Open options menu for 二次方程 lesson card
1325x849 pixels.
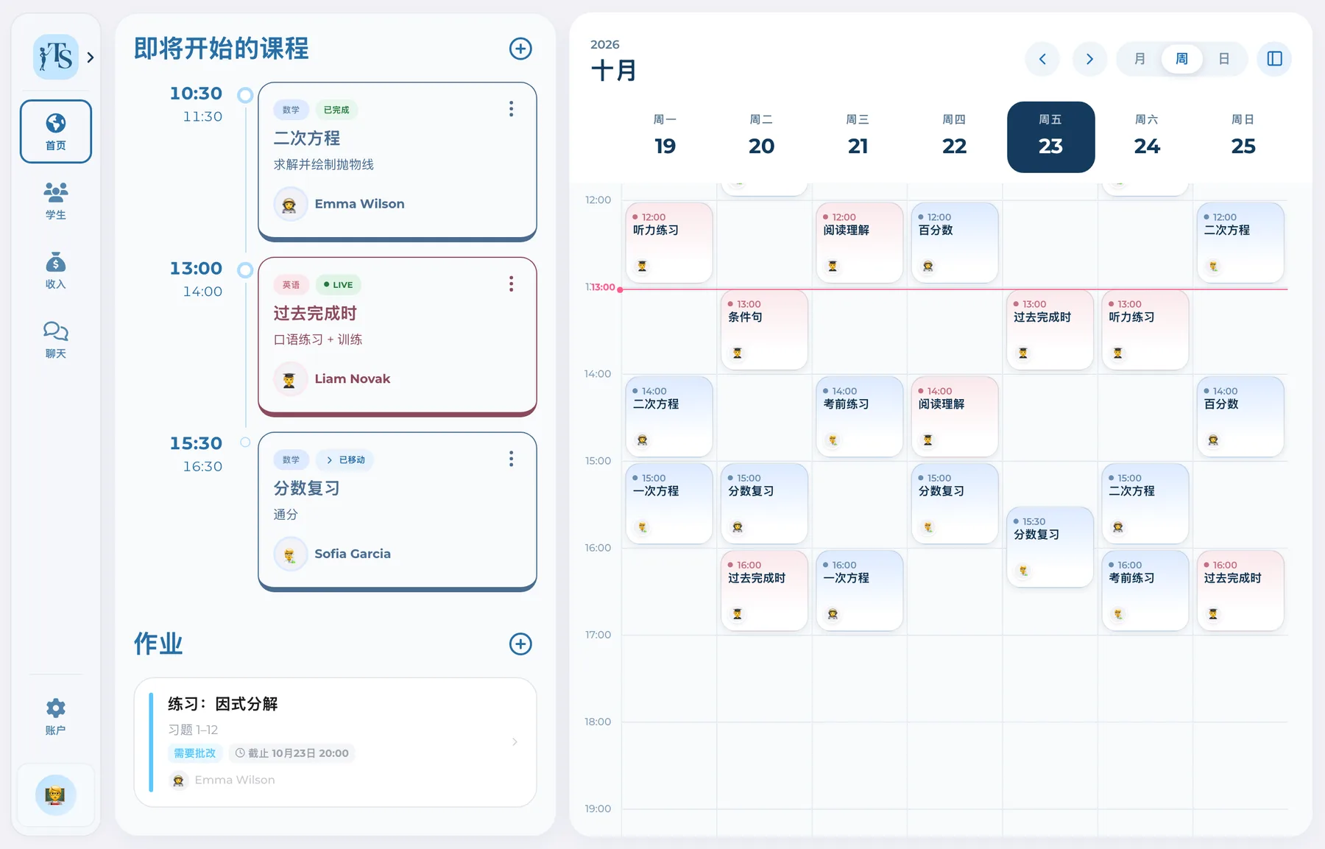511,109
